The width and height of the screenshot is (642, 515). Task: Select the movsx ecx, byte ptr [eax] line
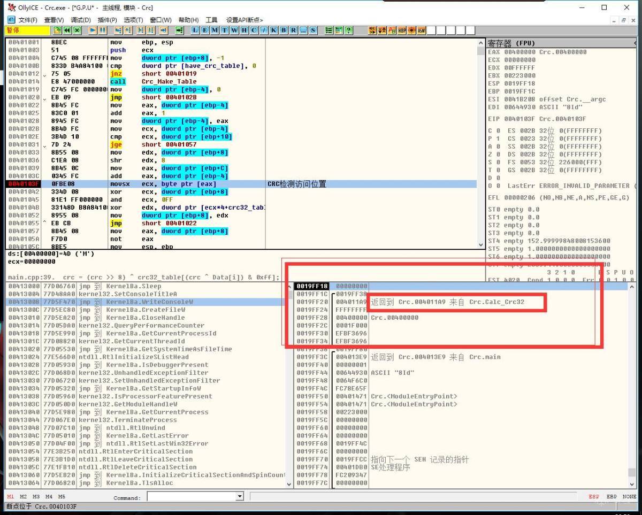pyautogui.click(x=241, y=184)
